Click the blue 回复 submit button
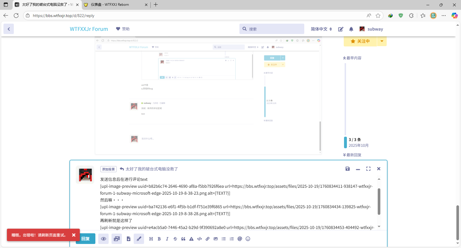The image size is (461, 248). tap(86, 239)
